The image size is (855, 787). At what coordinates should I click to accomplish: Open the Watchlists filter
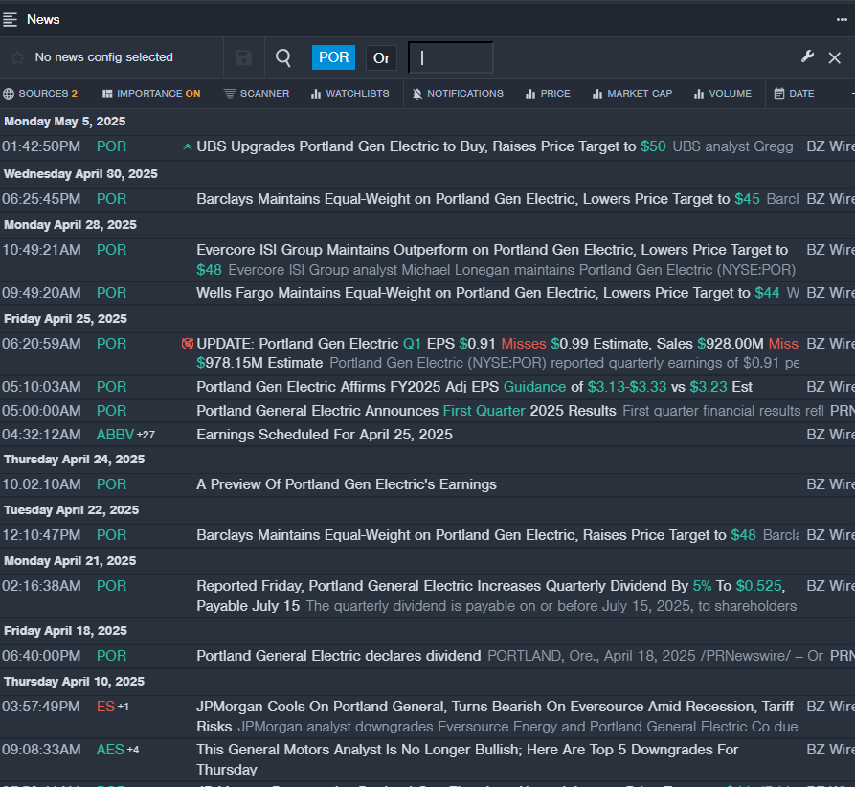350,94
